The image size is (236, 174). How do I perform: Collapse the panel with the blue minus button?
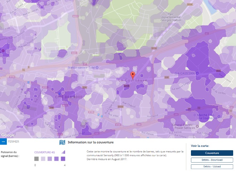(3, 142)
